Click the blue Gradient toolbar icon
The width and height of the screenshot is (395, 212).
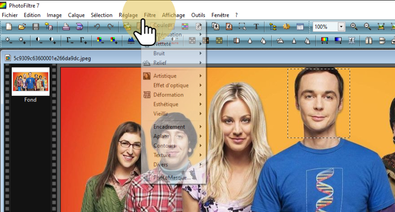[x=338, y=41]
